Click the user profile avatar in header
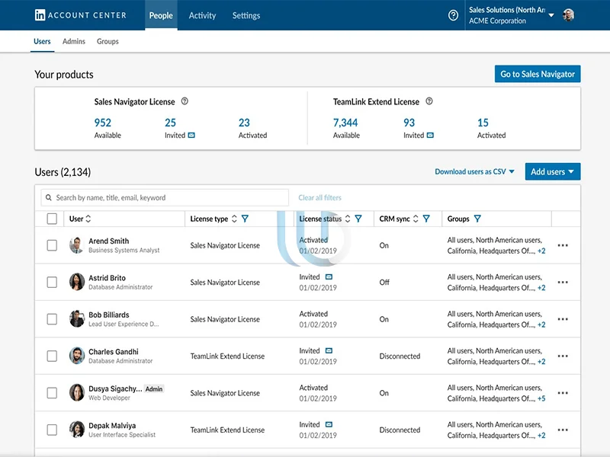Image resolution: width=610 pixels, height=457 pixels. 568,15
